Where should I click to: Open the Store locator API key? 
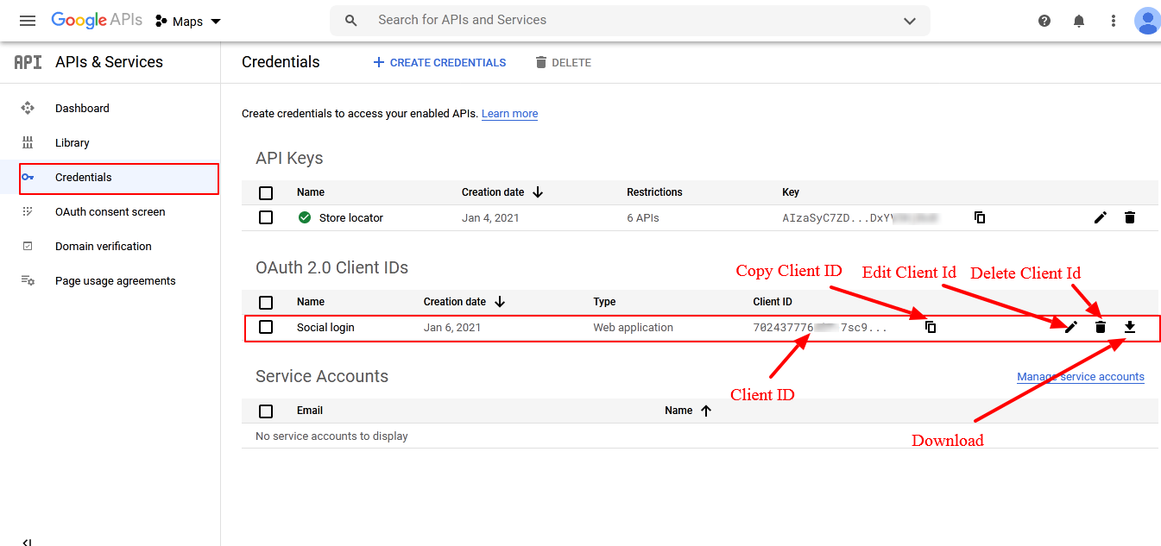coord(351,218)
